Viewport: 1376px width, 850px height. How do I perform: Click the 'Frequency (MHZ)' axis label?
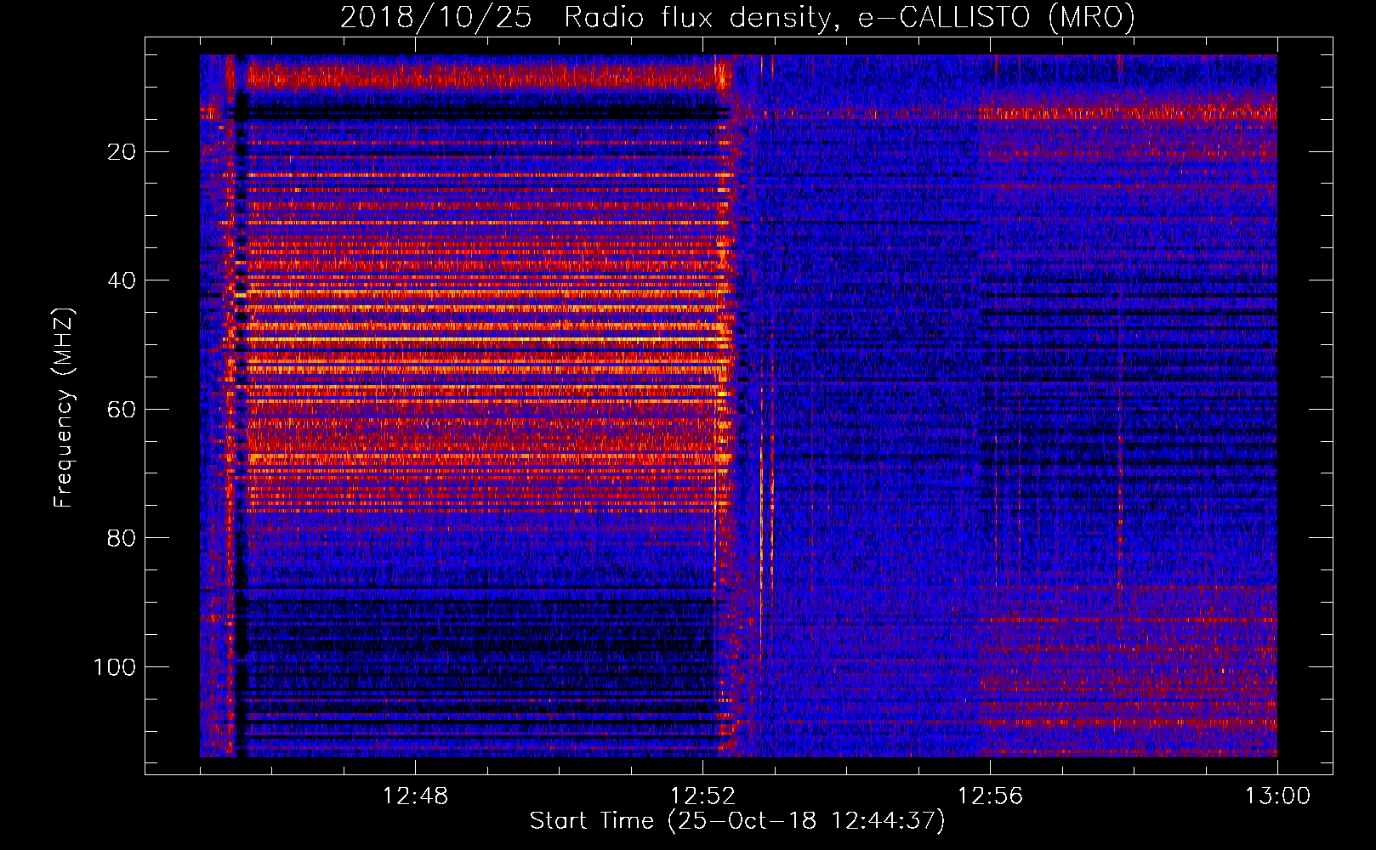(64, 408)
